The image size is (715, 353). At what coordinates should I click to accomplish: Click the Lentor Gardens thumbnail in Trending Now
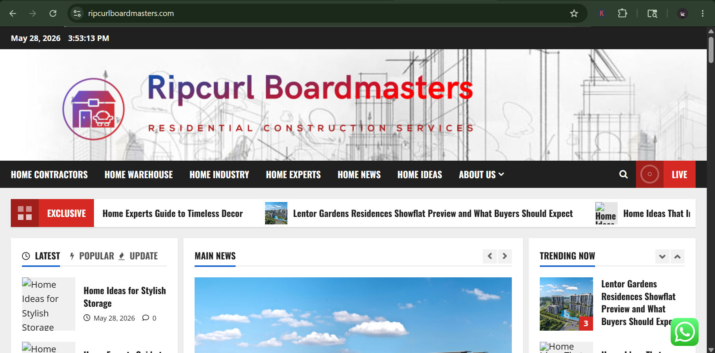[x=566, y=304]
